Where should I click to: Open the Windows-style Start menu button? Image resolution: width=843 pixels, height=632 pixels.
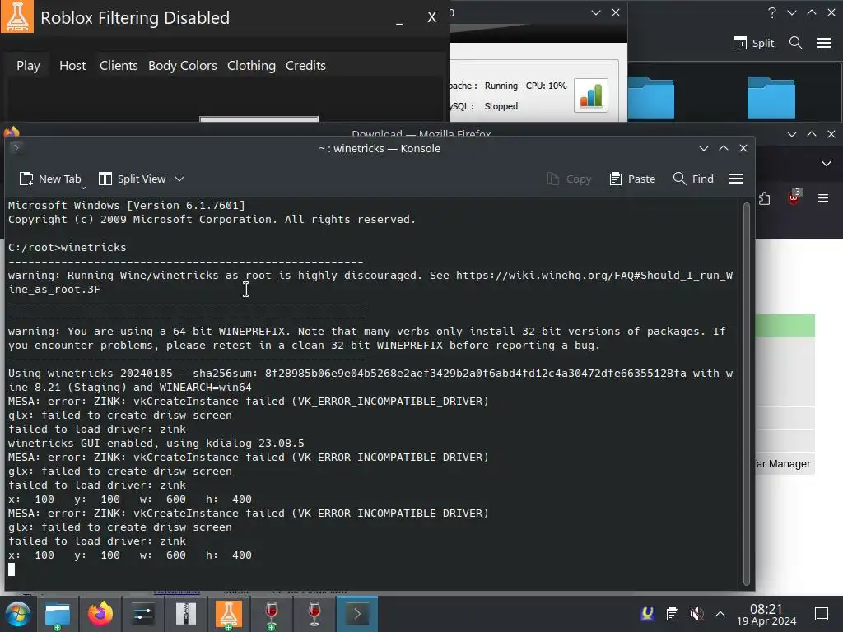[18, 614]
